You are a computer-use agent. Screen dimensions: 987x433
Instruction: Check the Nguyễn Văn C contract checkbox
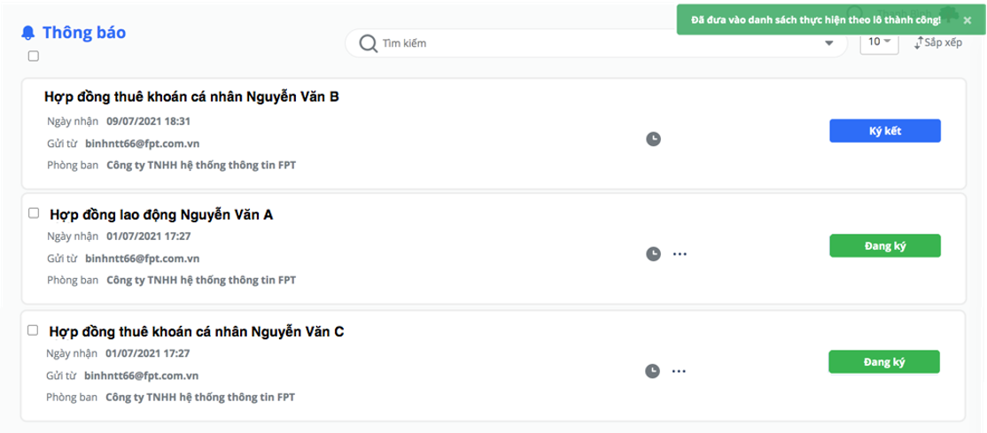pyautogui.click(x=34, y=329)
